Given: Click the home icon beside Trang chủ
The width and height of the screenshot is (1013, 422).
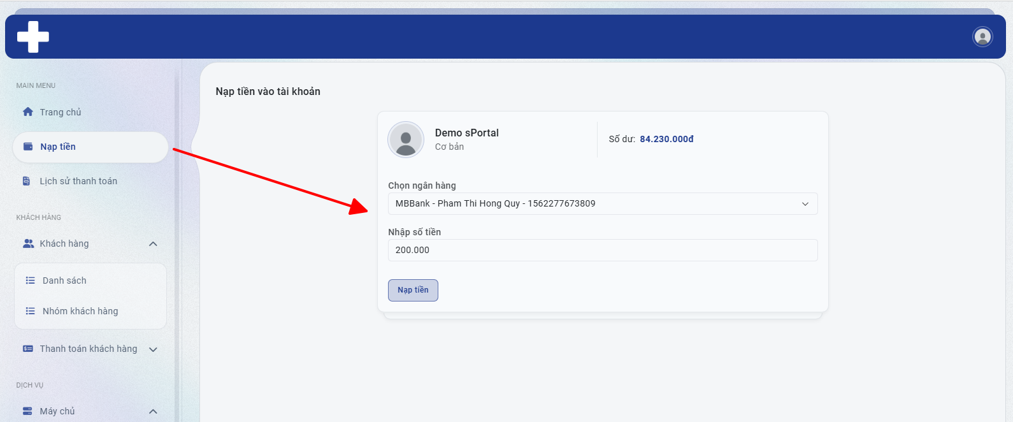Looking at the screenshot, I should [28, 112].
